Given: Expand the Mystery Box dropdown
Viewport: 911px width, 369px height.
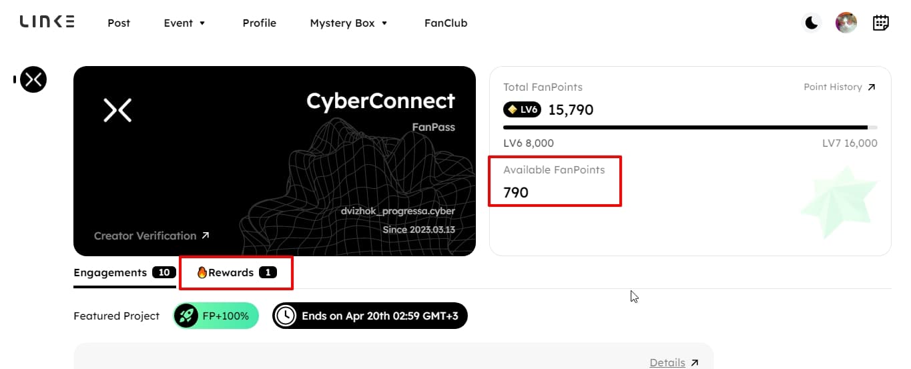Looking at the screenshot, I should pyautogui.click(x=348, y=23).
